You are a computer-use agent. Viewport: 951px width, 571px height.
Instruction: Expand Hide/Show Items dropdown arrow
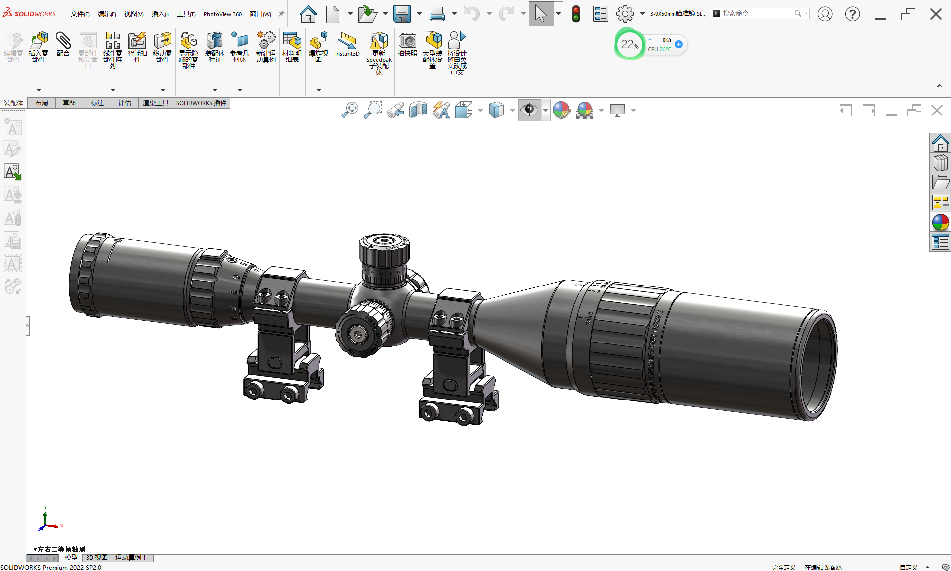click(x=545, y=111)
